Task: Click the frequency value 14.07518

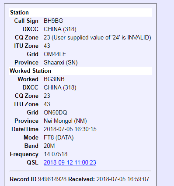Action: click(x=56, y=154)
